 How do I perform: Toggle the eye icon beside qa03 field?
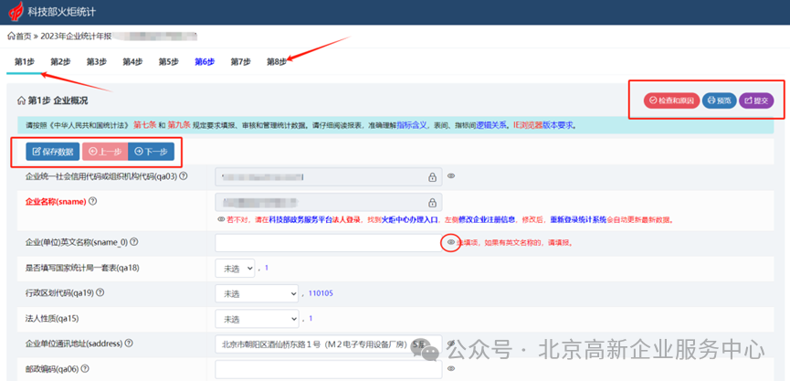click(x=451, y=176)
